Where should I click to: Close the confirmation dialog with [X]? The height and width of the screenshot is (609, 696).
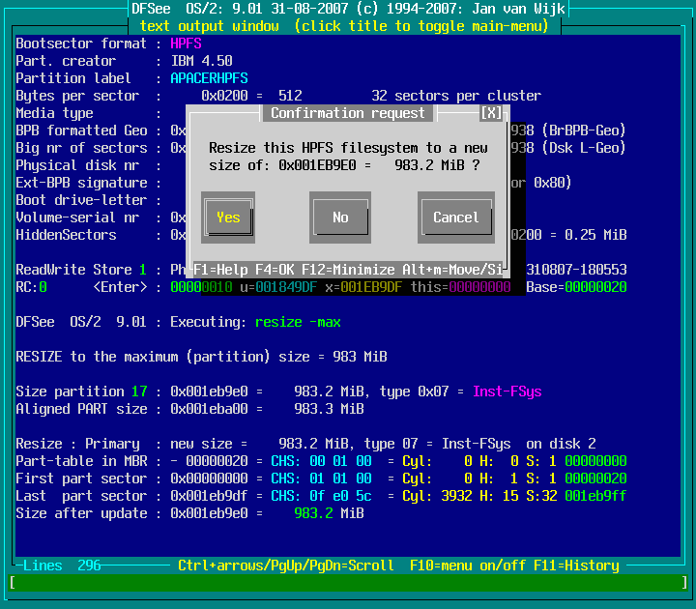click(x=492, y=113)
